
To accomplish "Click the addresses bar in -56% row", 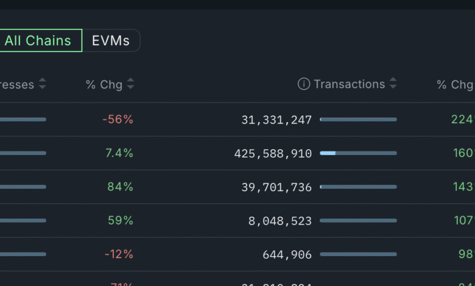I will pos(23,119).
